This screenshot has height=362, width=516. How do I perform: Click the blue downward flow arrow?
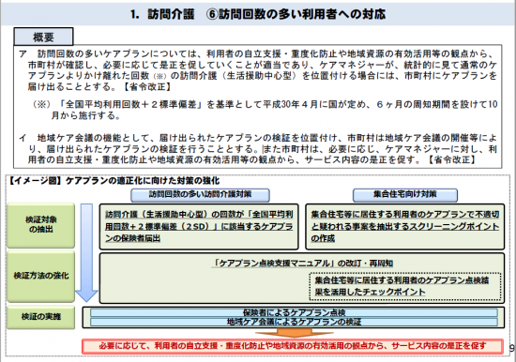click(x=86, y=252)
